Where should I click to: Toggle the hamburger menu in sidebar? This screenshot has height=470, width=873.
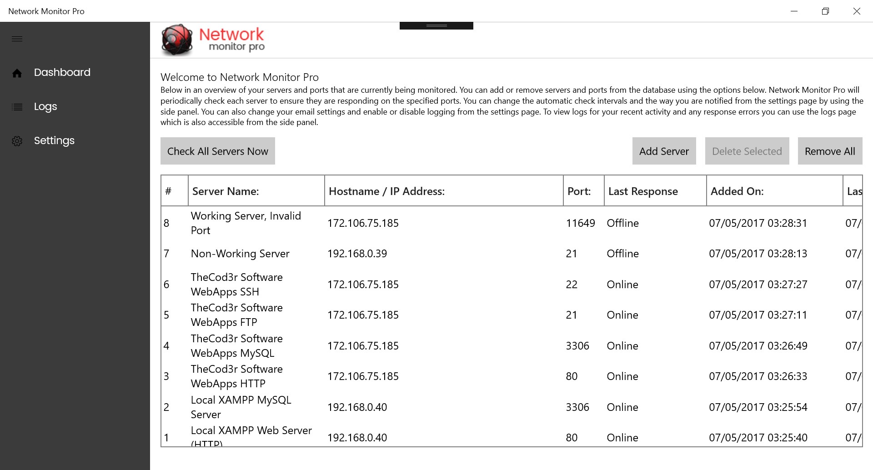[17, 39]
